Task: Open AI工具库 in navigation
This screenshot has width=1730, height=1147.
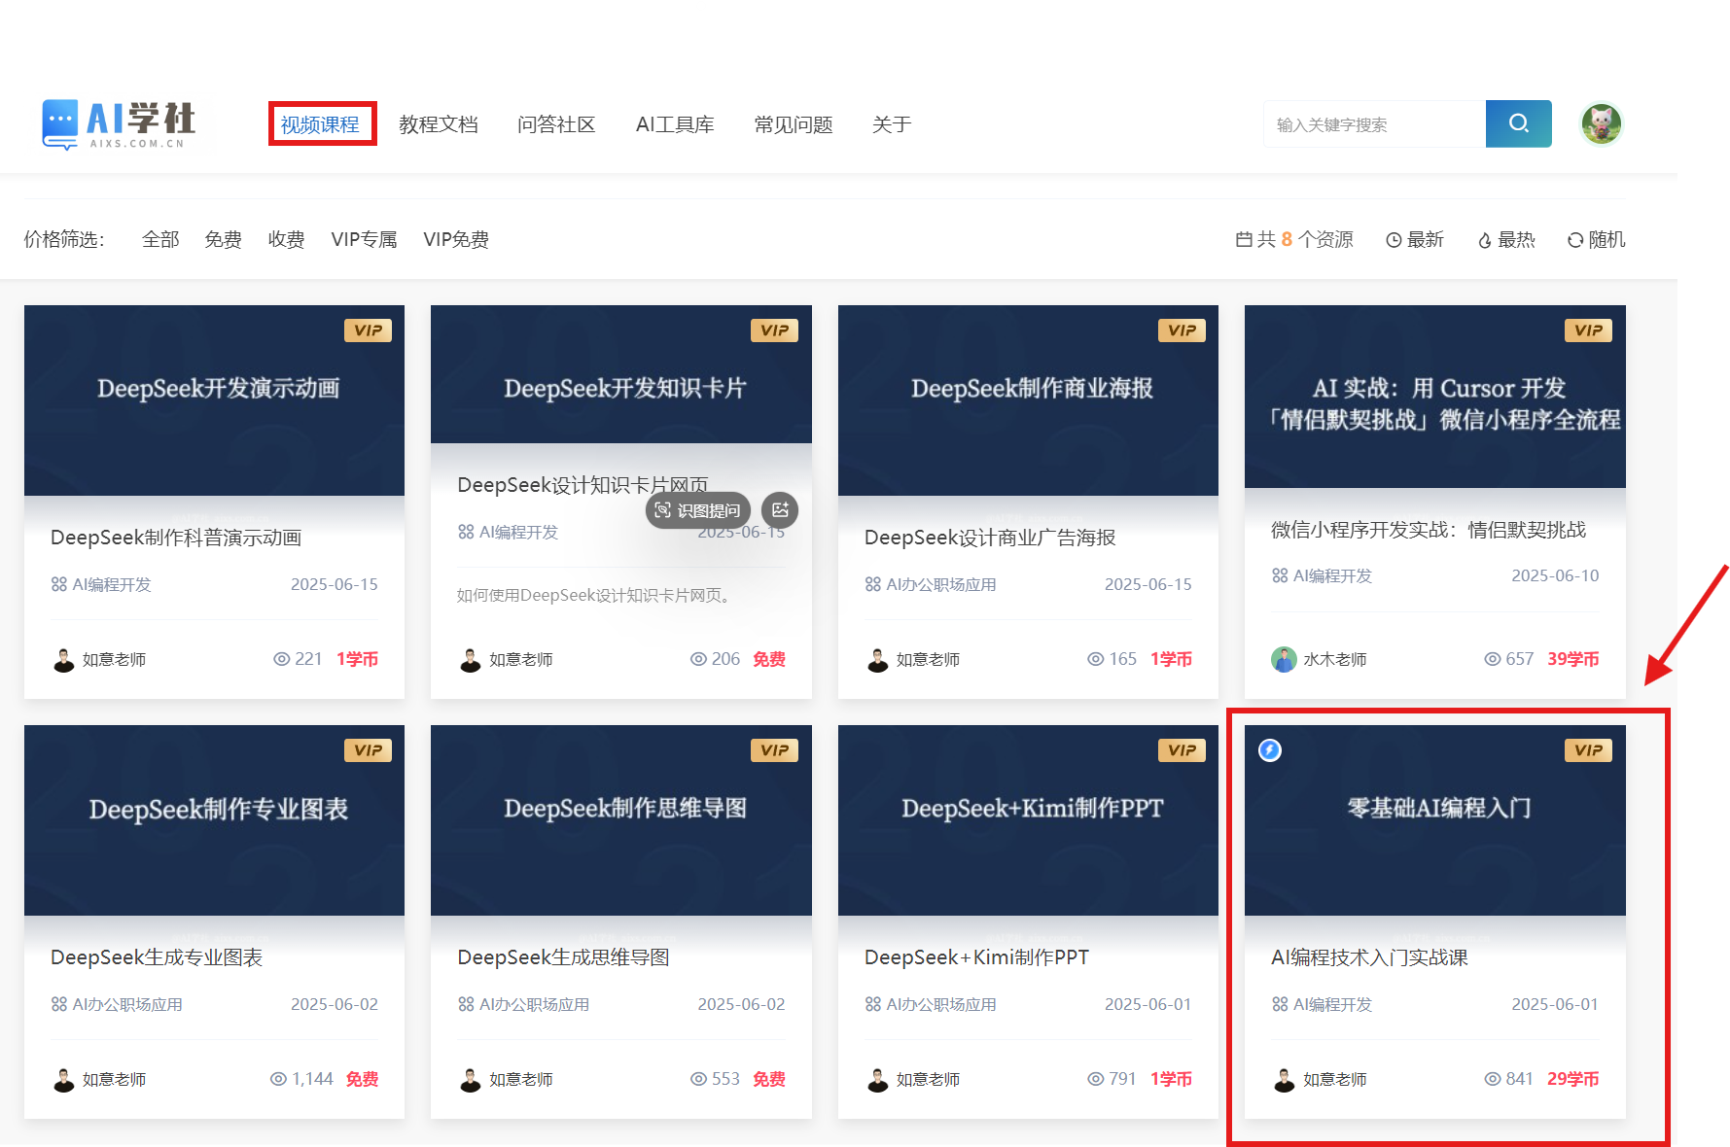Action: tap(675, 124)
